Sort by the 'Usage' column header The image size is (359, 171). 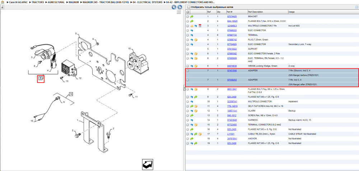pos(323,12)
